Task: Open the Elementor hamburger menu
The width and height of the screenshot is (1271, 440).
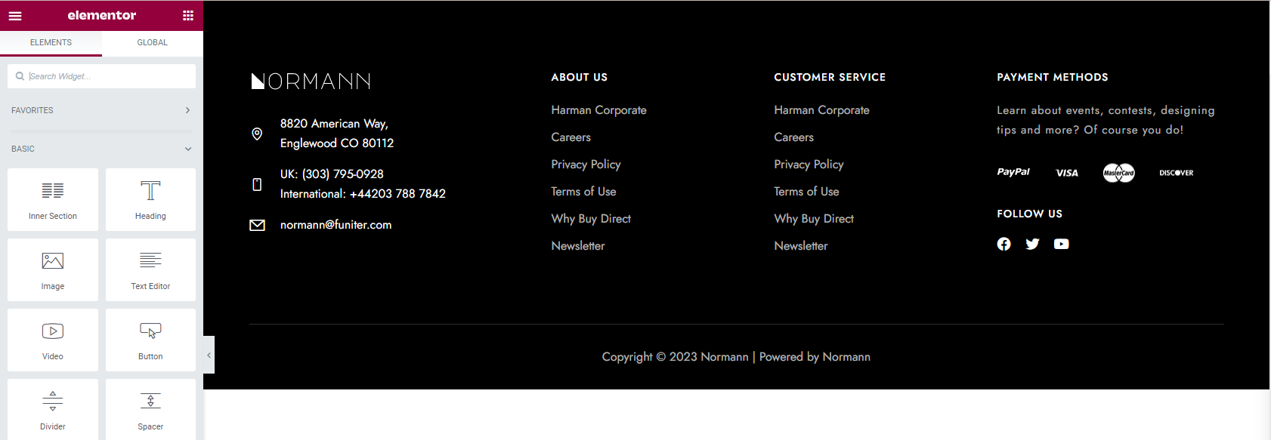Action: (x=15, y=16)
